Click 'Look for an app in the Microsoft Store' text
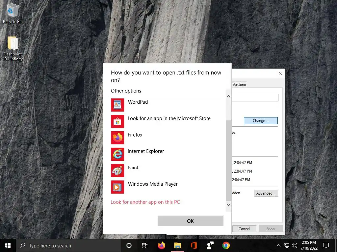Screen dimensions: 337x252 (169, 118)
